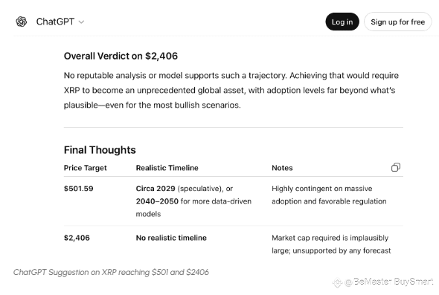Click the No realistic timeline cell

coord(171,238)
